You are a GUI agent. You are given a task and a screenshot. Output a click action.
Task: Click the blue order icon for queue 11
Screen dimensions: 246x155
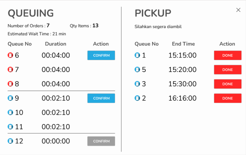pyautogui.click(x=10, y=127)
